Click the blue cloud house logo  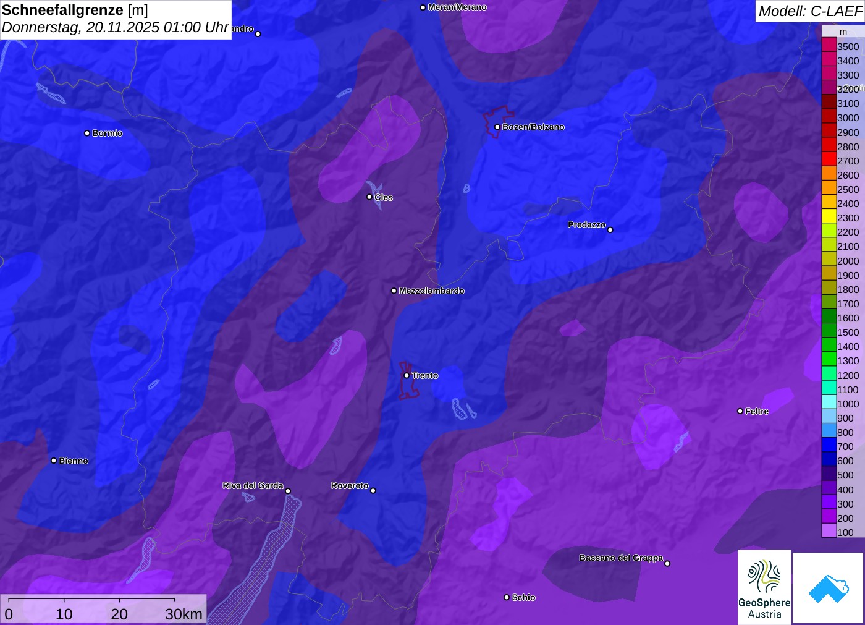(829, 588)
